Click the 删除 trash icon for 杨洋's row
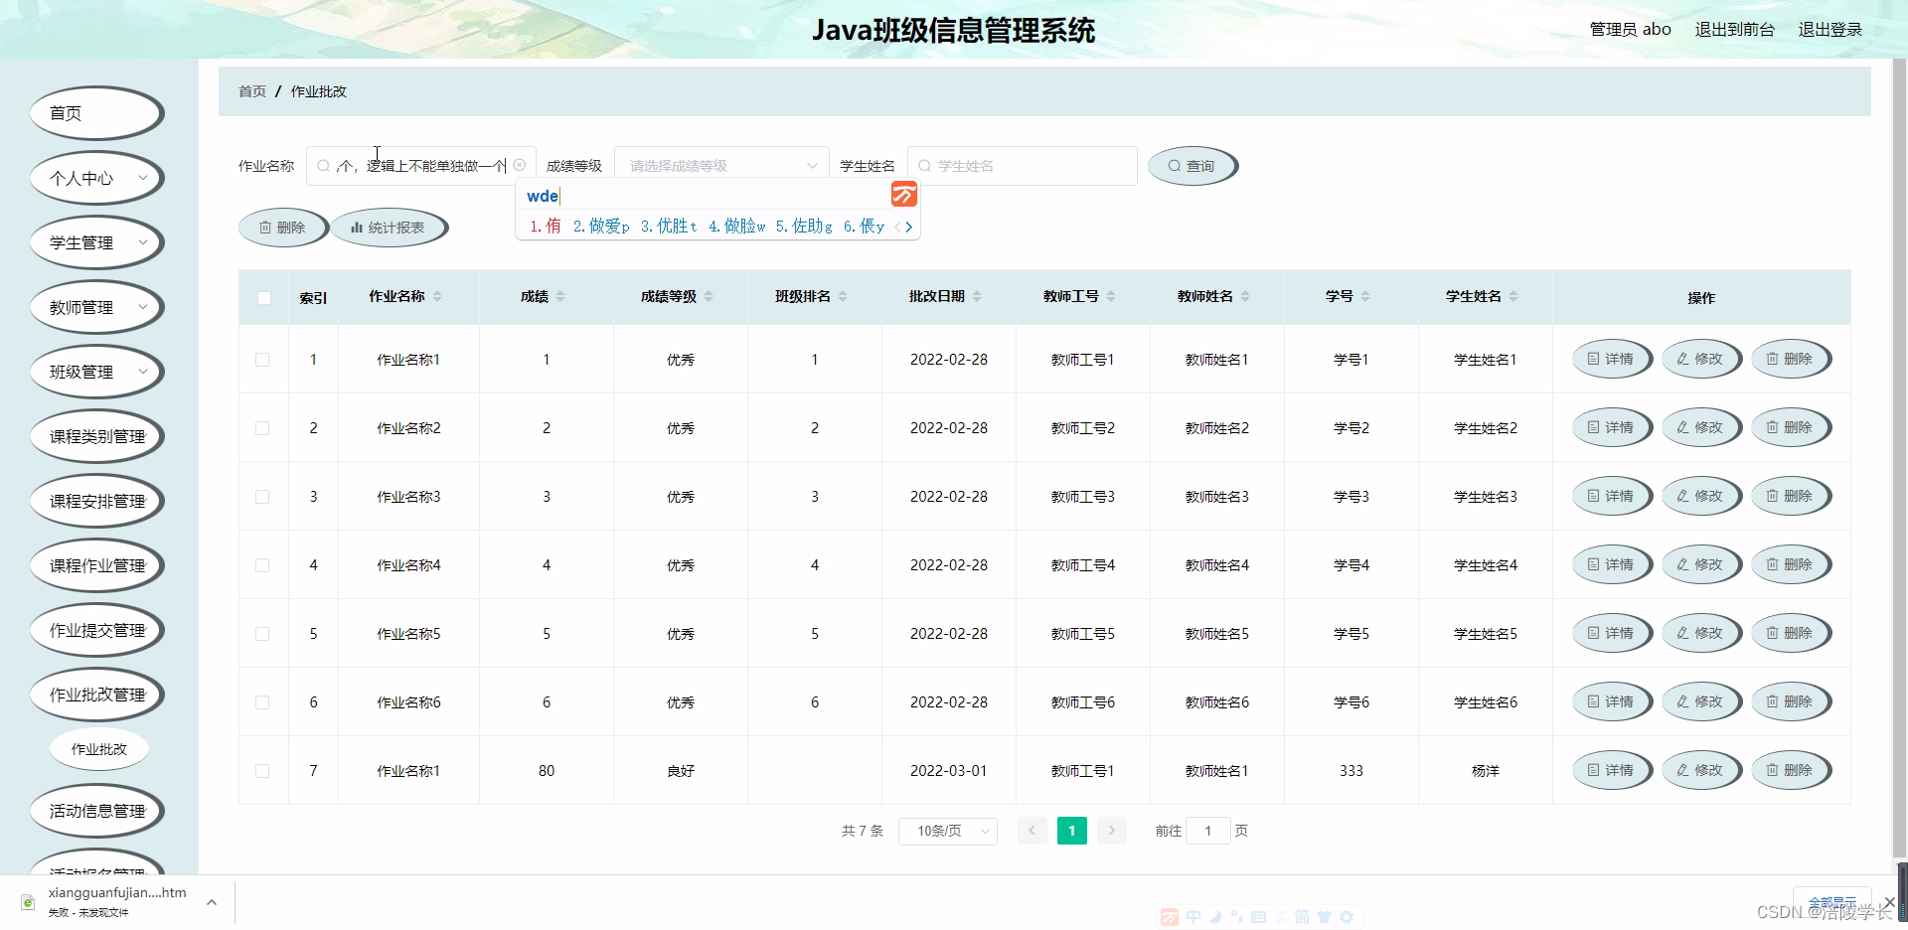This screenshot has height=930, width=1908. pyautogui.click(x=1773, y=770)
